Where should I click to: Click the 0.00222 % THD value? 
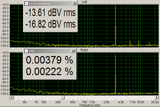point(50,71)
